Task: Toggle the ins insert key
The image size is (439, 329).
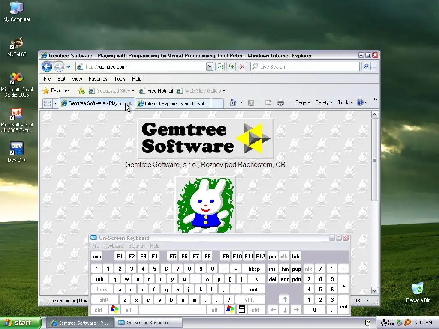Action: (x=272, y=269)
